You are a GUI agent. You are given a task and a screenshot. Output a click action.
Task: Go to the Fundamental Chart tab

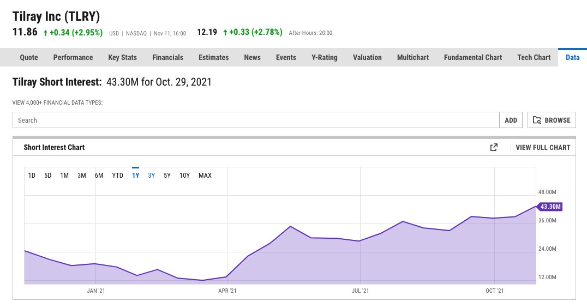[473, 57]
